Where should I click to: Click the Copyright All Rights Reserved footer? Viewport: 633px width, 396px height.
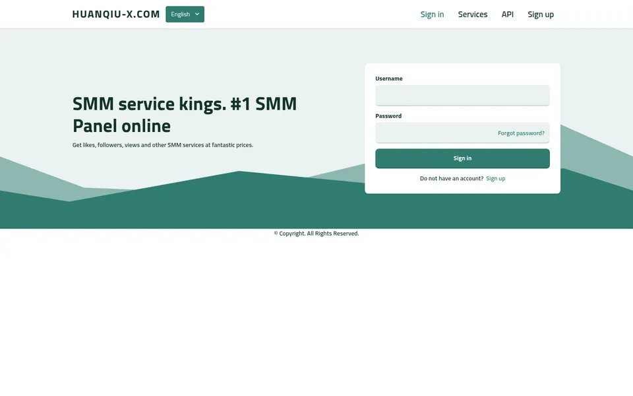point(316,233)
